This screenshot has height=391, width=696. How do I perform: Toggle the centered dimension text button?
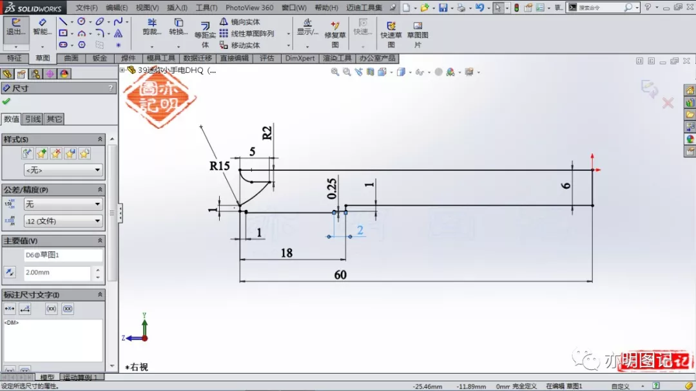tap(9, 309)
